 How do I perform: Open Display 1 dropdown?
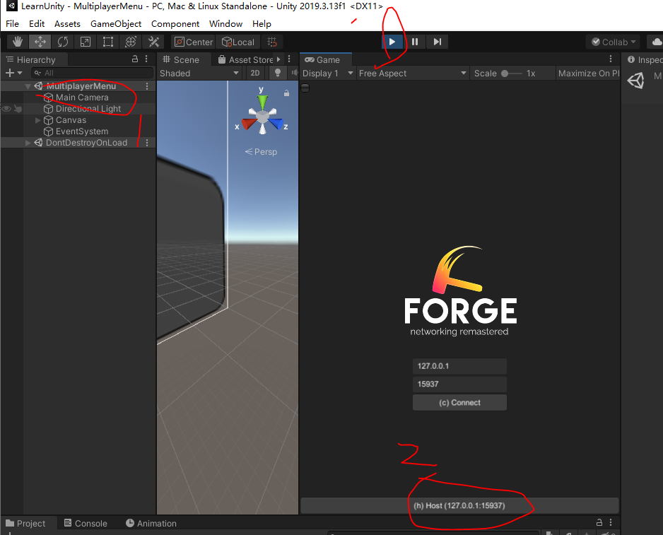coord(328,74)
